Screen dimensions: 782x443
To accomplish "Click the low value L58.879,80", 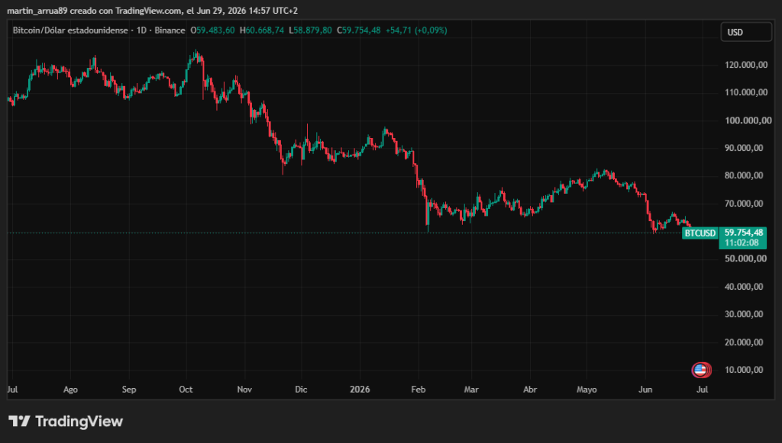I will pos(310,30).
